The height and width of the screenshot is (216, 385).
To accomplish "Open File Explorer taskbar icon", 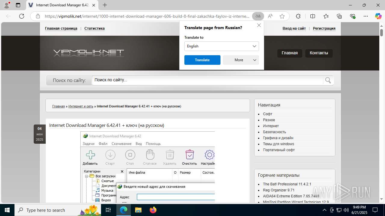I will coord(138,210).
